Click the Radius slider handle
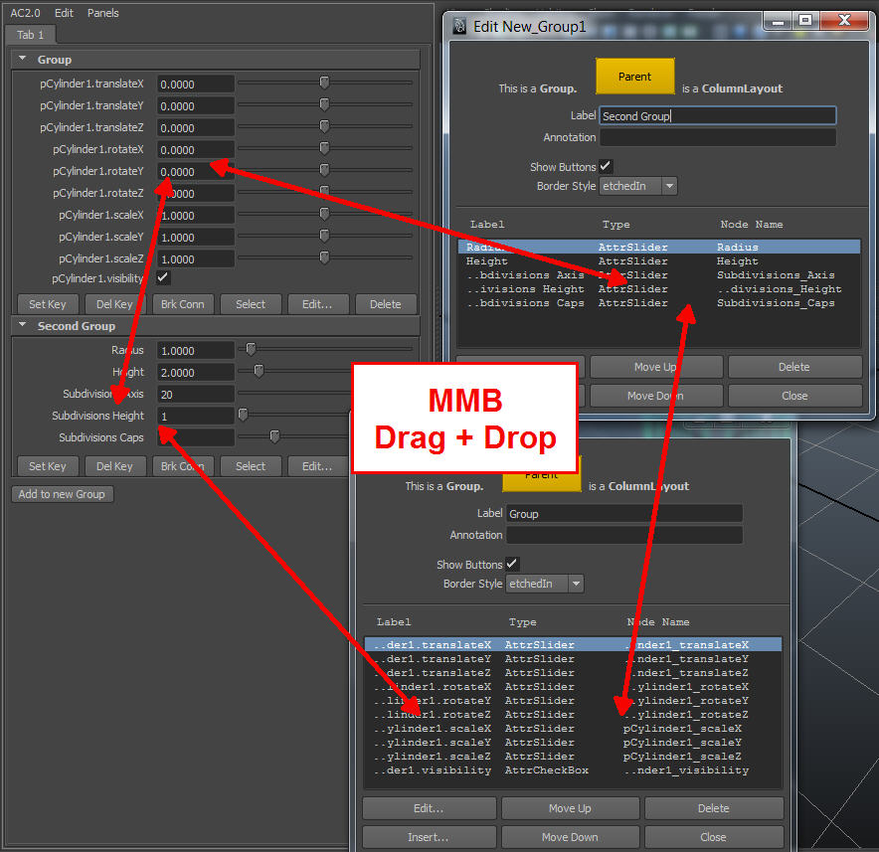The image size is (879, 852). point(251,350)
